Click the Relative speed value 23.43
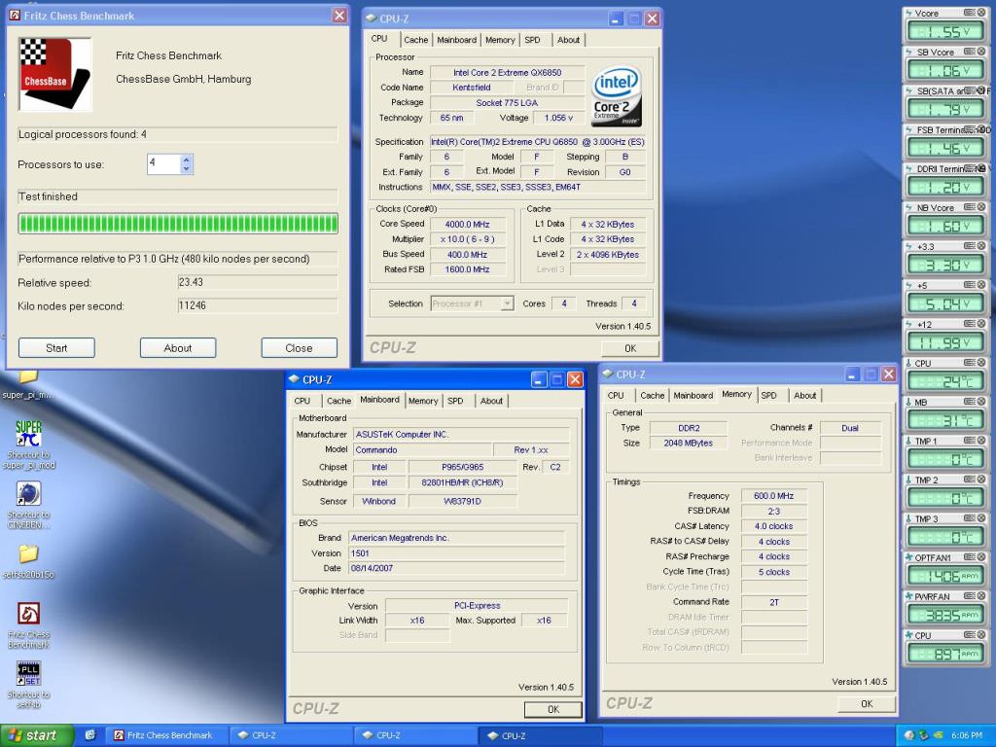The width and height of the screenshot is (996, 747). click(257, 282)
